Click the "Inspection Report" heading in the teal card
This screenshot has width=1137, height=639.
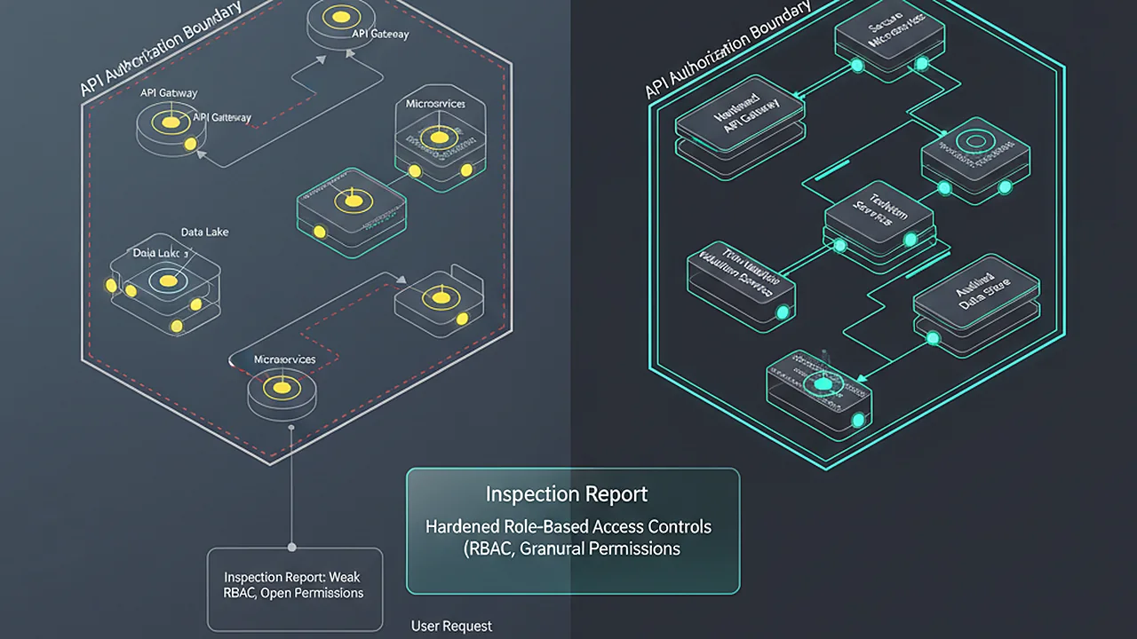coord(567,494)
